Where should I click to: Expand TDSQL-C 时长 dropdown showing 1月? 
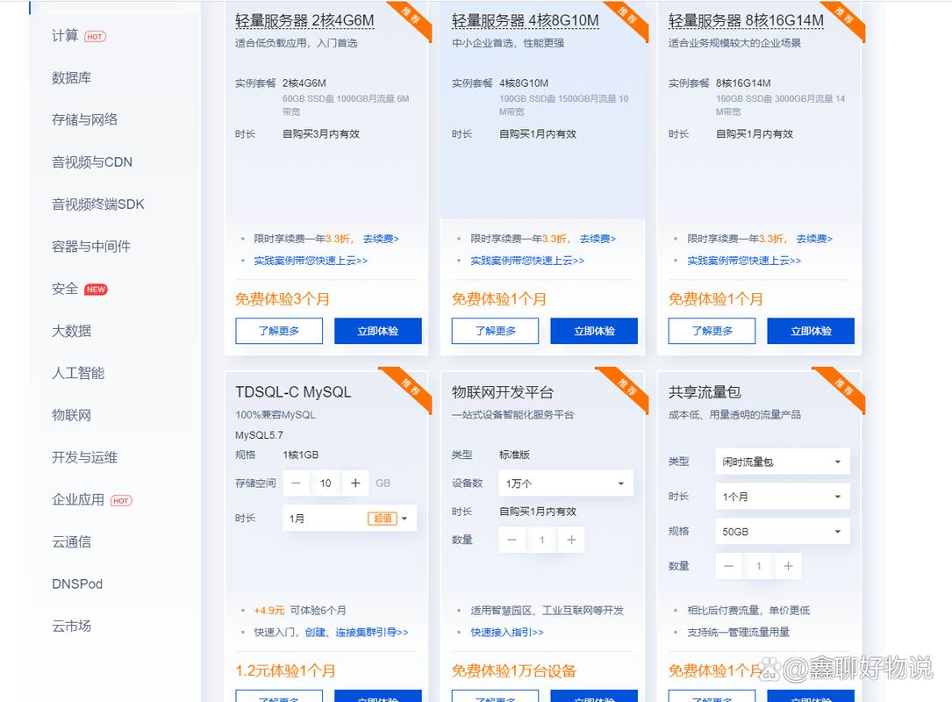(350, 518)
